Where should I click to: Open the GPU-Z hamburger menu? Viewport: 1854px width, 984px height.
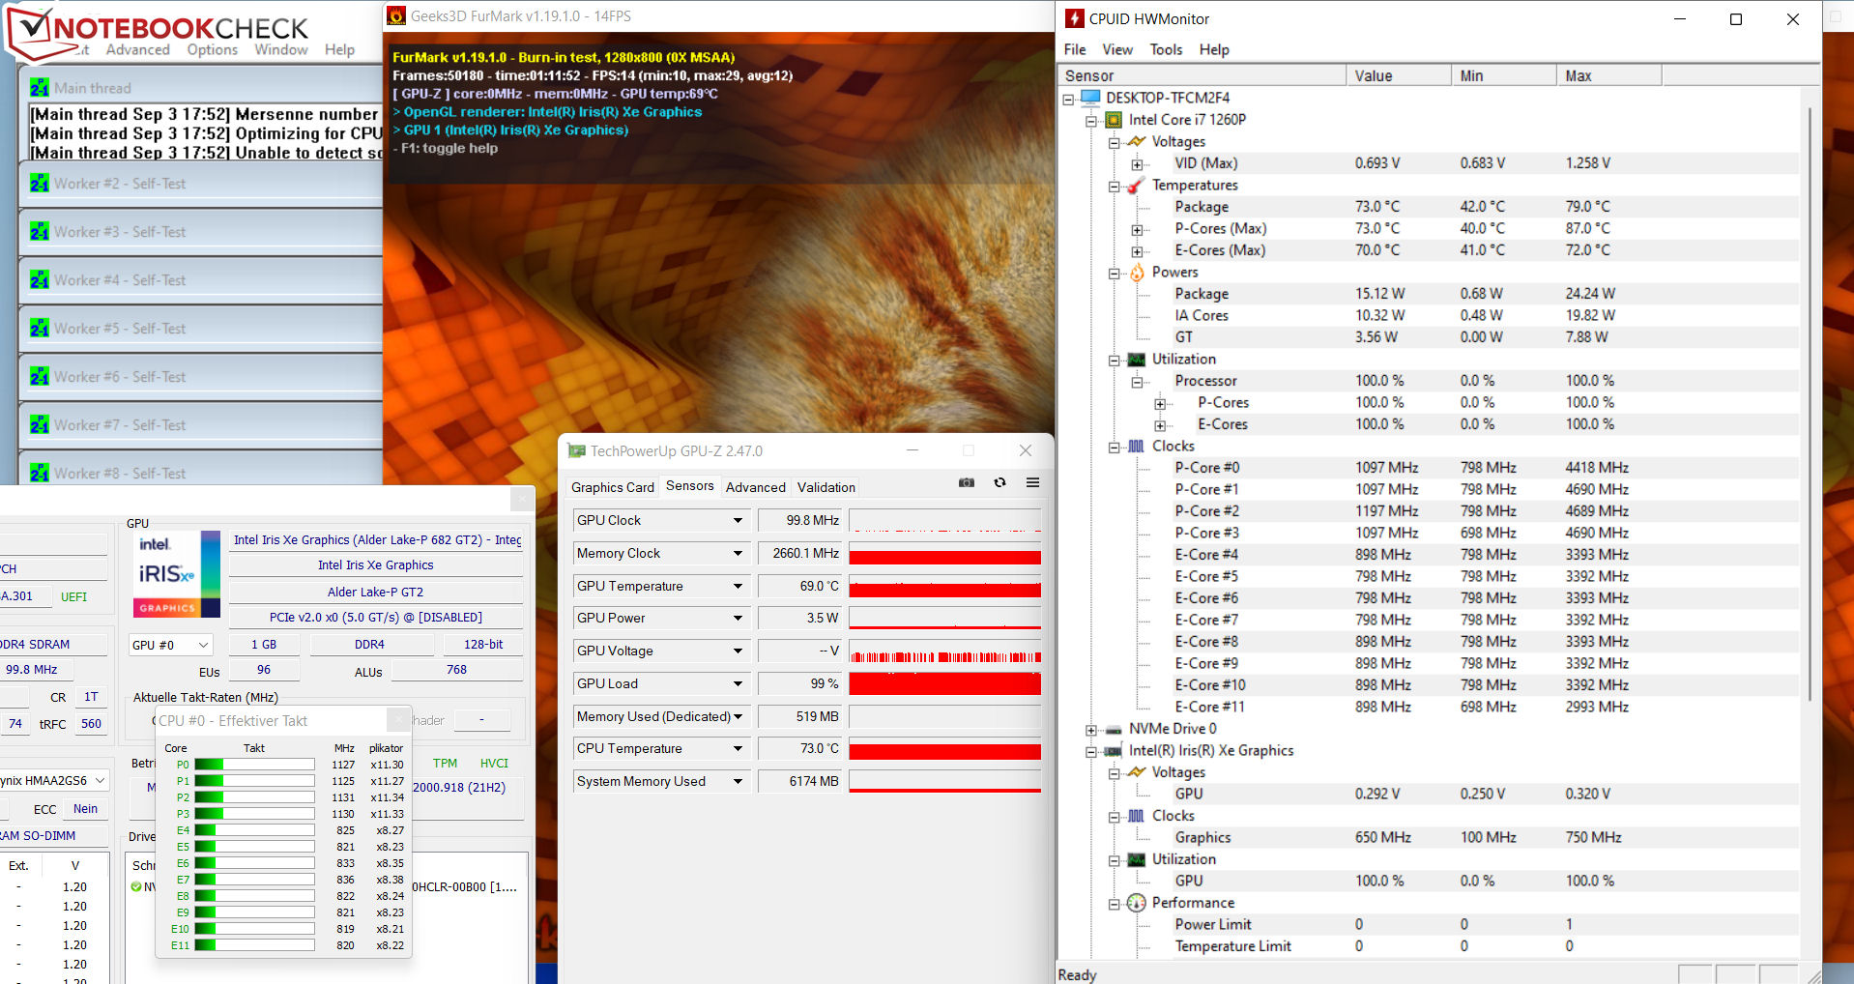click(1032, 482)
